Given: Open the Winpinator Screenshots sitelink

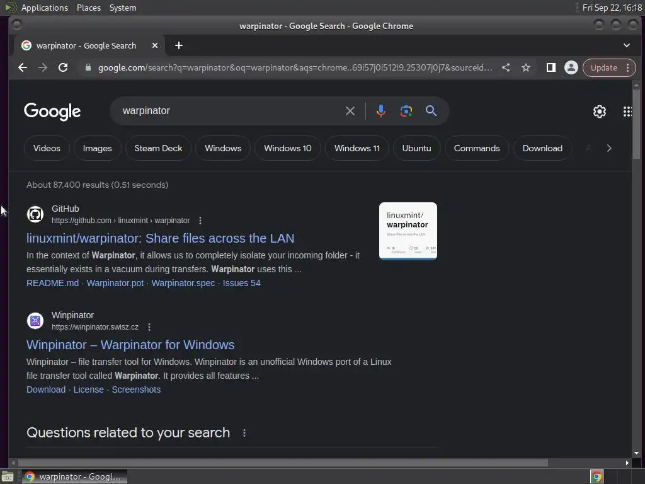Looking at the screenshot, I should click(136, 389).
